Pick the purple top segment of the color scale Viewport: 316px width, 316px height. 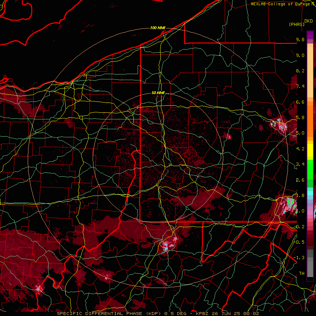(x=310, y=35)
